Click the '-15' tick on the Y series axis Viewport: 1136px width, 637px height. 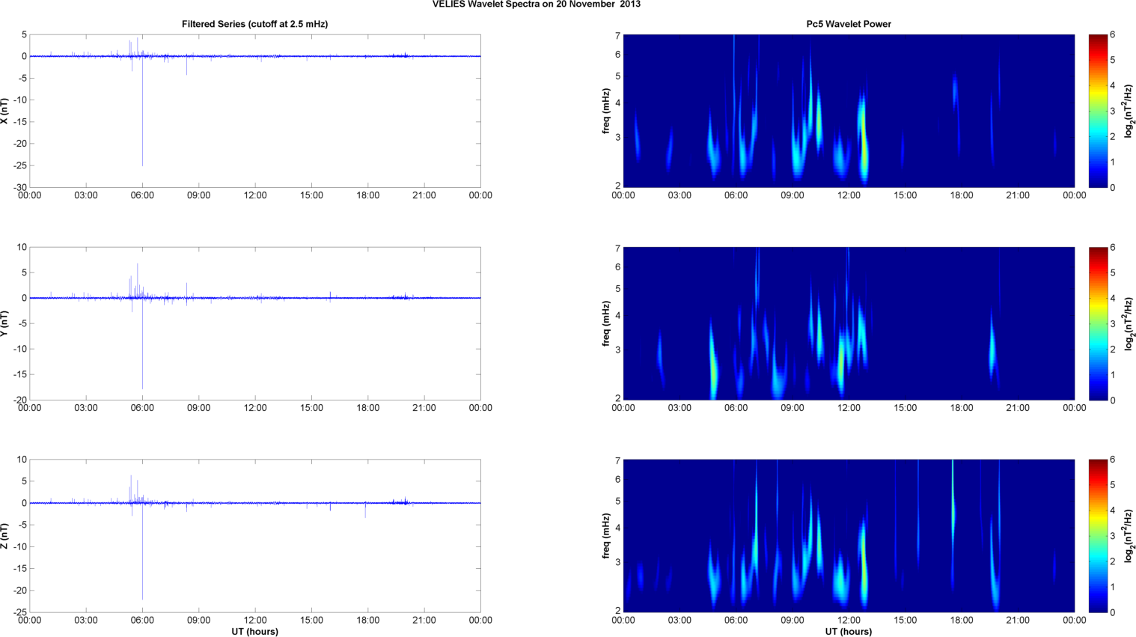[19, 374]
